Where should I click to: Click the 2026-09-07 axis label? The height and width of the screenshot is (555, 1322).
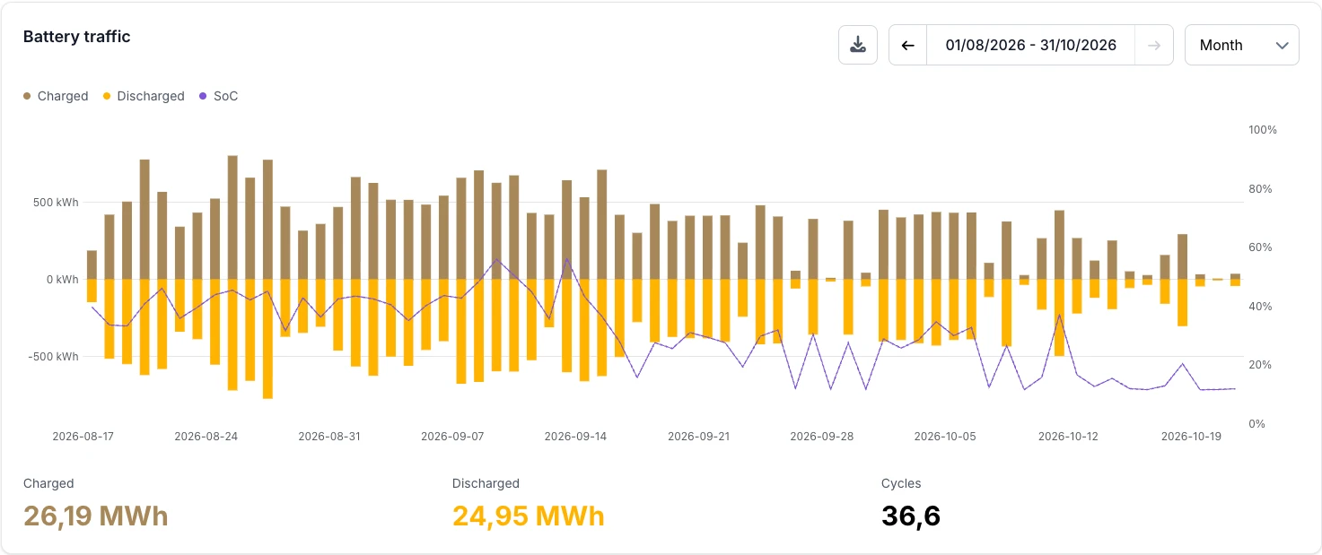pyautogui.click(x=452, y=437)
